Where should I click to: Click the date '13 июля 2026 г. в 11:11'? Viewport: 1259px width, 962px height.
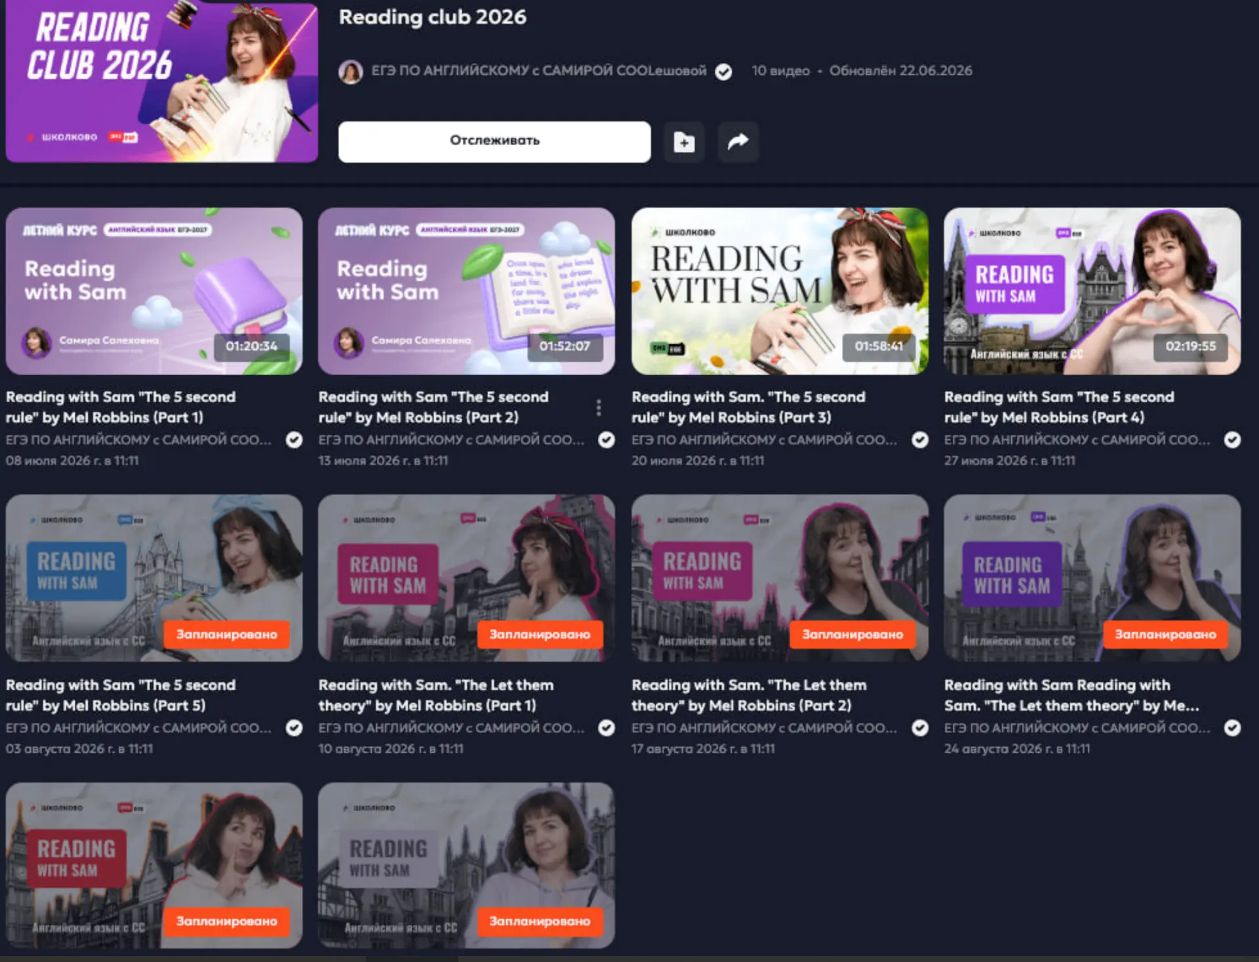(x=383, y=460)
